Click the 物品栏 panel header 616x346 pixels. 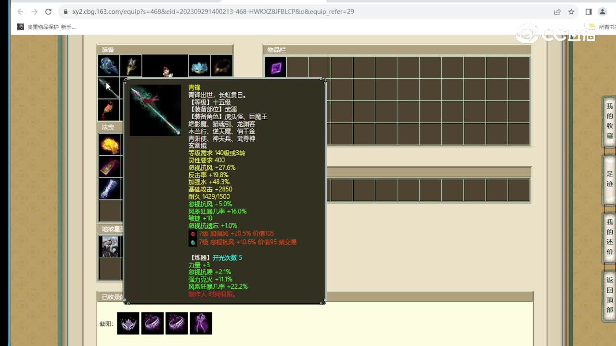397,49
